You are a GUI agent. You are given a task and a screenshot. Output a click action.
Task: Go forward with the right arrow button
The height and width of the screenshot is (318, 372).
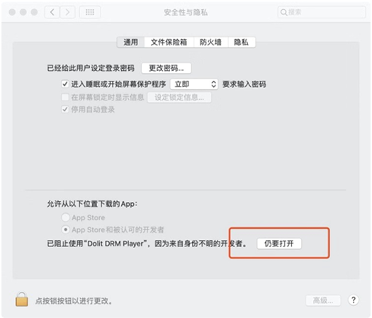click(x=67, y=12)
